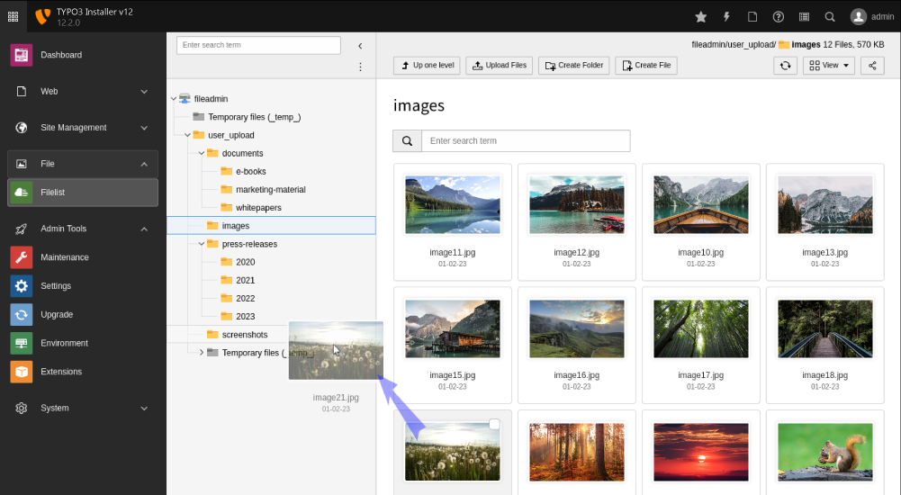The image size is (901, 495).
Task: Collapse the press-releases folder
Action: point(202,244)
